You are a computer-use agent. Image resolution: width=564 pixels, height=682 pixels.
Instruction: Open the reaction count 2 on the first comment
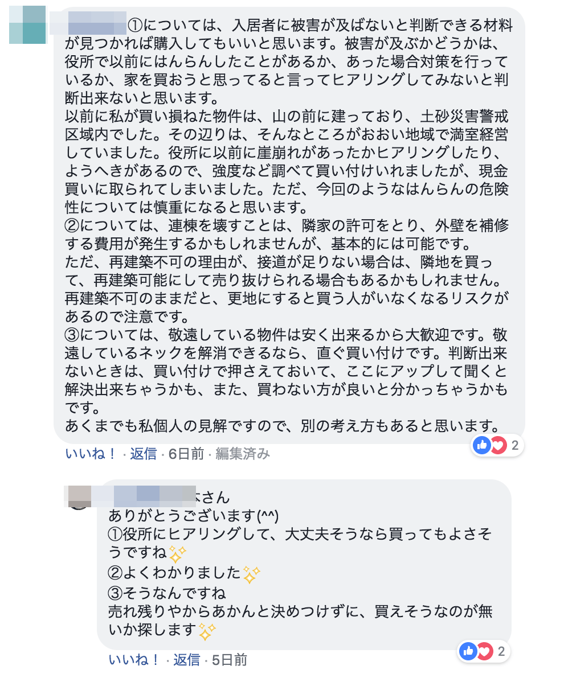click(x=515, y=445)
